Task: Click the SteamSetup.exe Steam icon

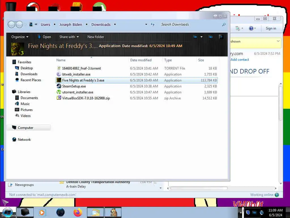Action: pos(59,86)
